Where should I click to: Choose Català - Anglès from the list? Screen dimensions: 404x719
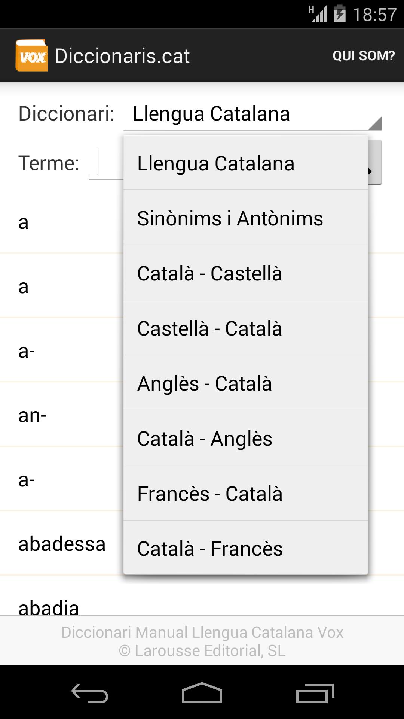click(245, 439)
